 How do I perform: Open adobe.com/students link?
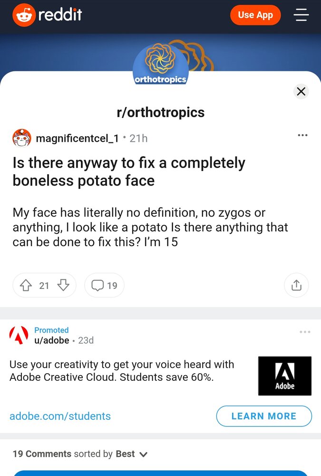(x=60, y=416)
